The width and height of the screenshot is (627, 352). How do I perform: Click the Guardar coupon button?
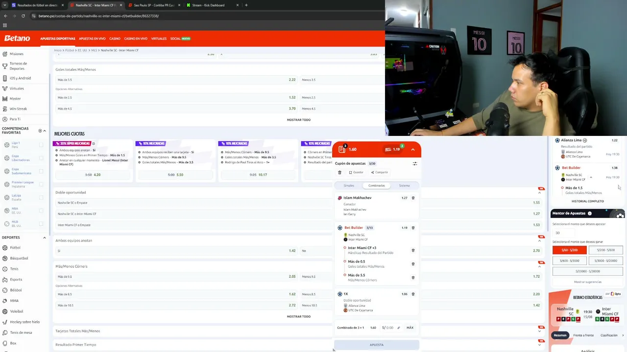tap(357, 173)
